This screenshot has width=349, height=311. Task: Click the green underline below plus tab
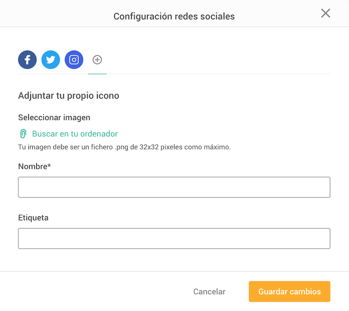pyautogui.click(x=97, y=74)
